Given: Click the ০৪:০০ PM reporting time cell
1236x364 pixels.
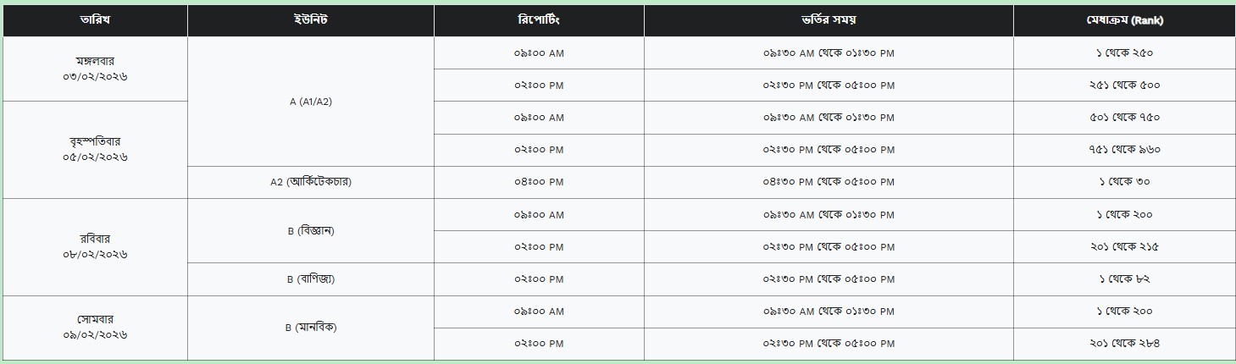Looking at the screenshot, I should coord(539,182).
